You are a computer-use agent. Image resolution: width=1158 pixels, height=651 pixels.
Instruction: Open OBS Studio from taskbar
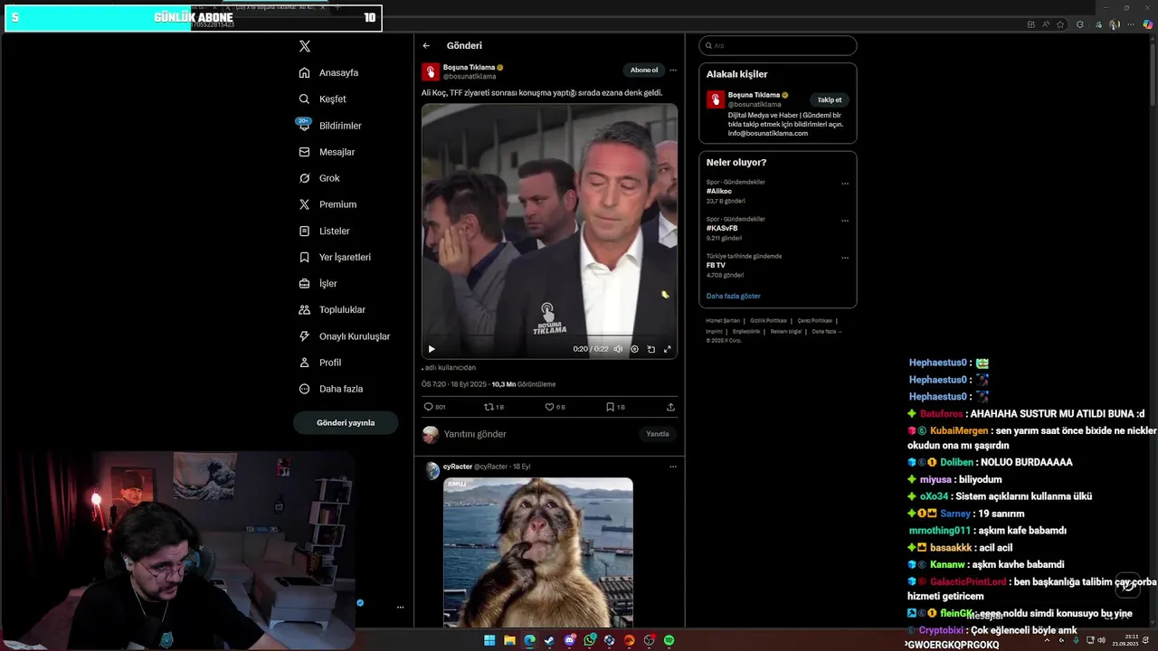coord(650,640)
